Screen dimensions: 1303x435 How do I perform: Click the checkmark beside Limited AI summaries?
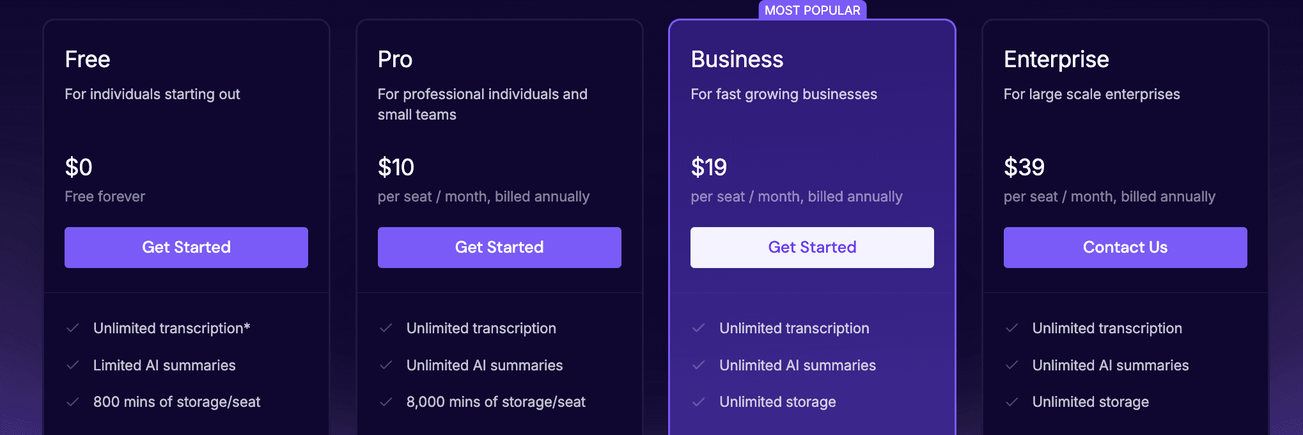coord(73,365)
